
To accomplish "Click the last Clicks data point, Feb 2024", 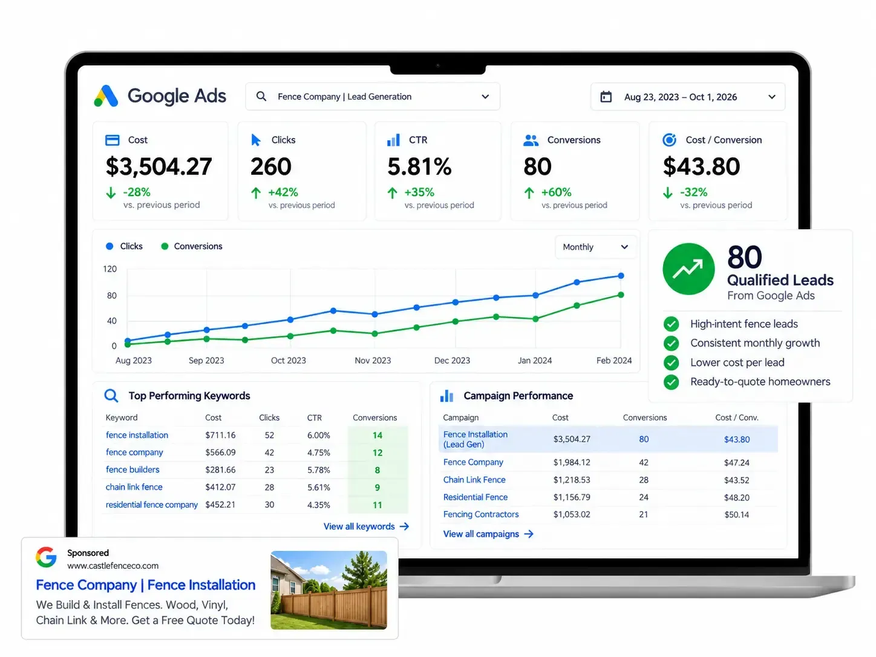I will pos(621,276).
